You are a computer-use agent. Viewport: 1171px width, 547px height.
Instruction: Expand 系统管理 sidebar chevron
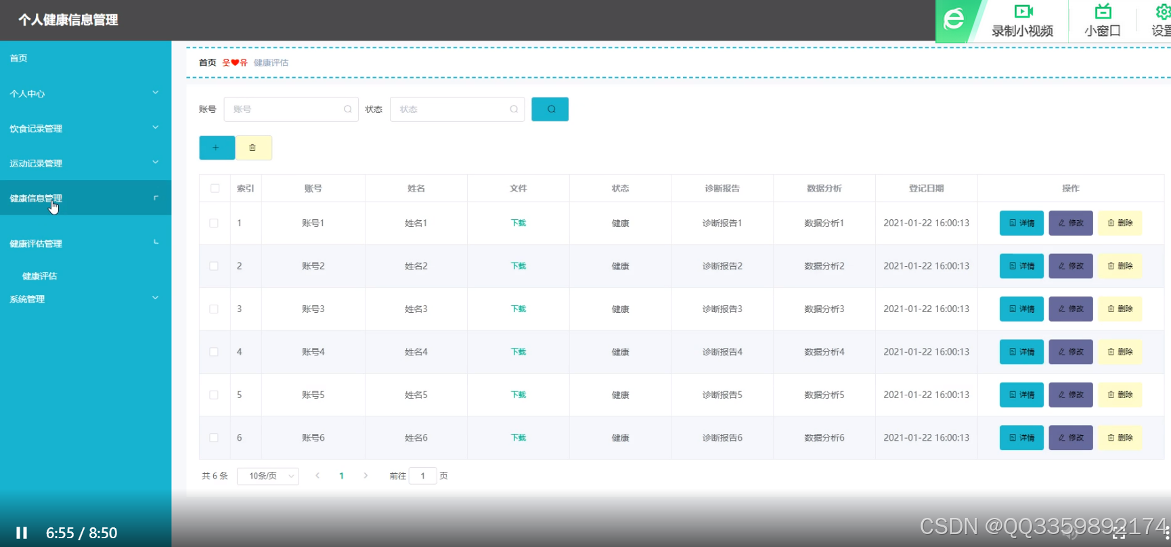pos(155,298)
